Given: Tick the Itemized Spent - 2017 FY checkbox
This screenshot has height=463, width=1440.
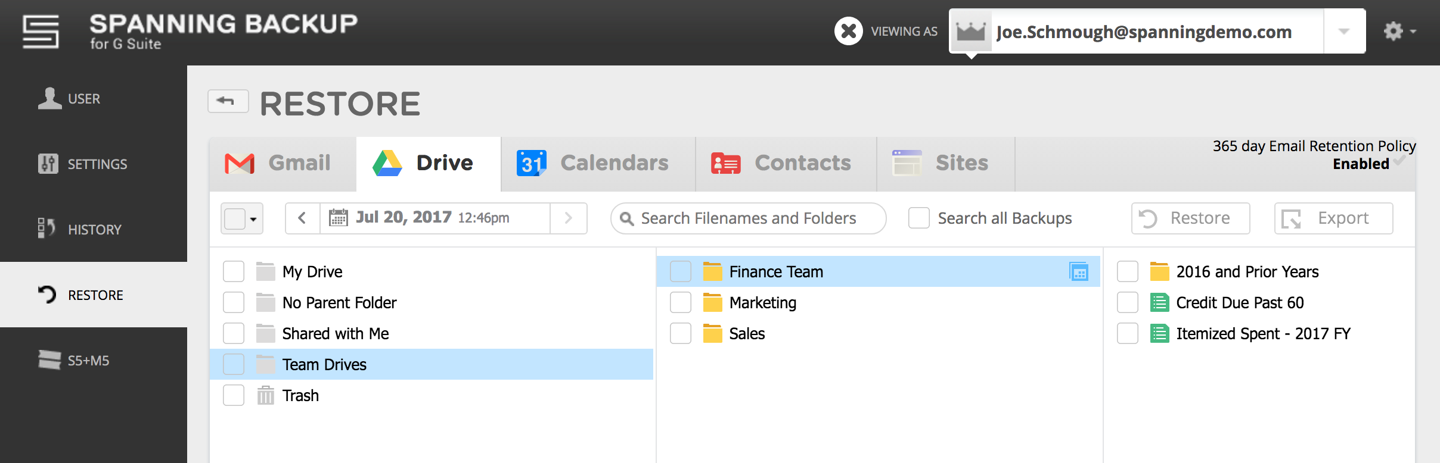Looking at the screenshot, I should tap(1128, 333).
